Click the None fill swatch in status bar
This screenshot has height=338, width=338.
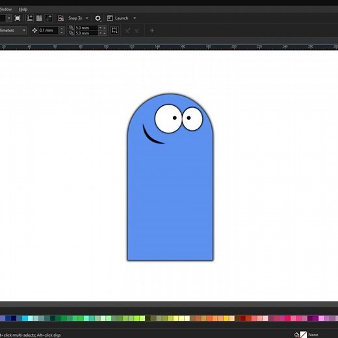304,335
